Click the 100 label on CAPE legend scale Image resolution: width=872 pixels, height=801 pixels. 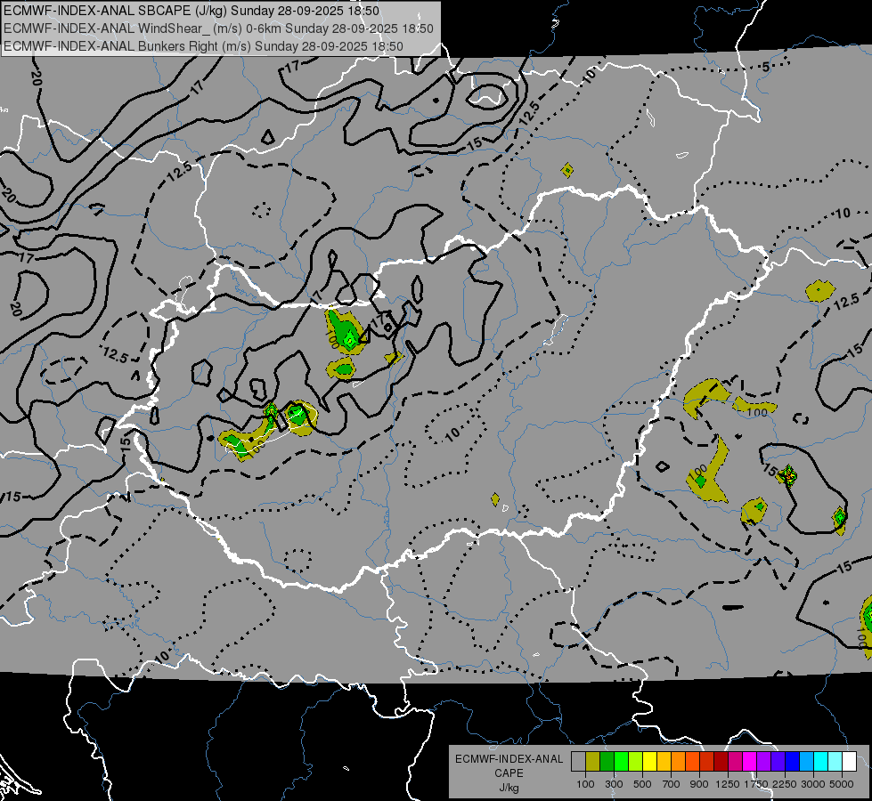tap(585, 784)
